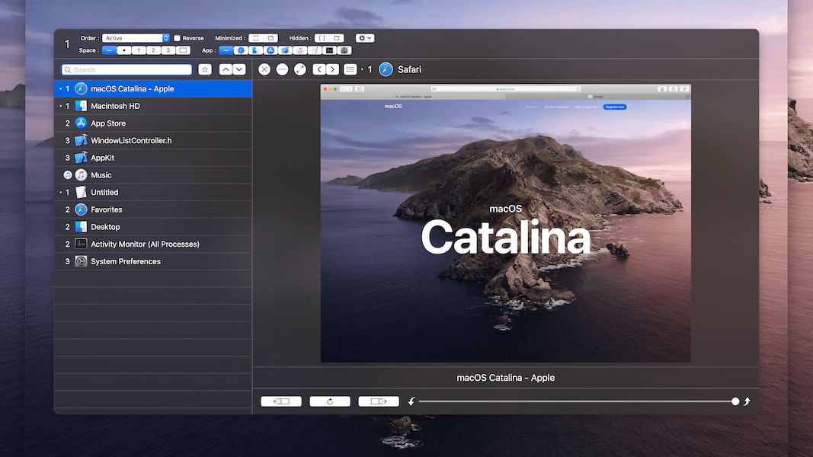The image size is (813, 457).
Task: Select the first Hidden filter bracket option
Action: [x=322, y=38]
